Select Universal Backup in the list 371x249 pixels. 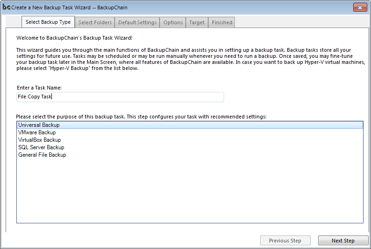pos(190,125)
